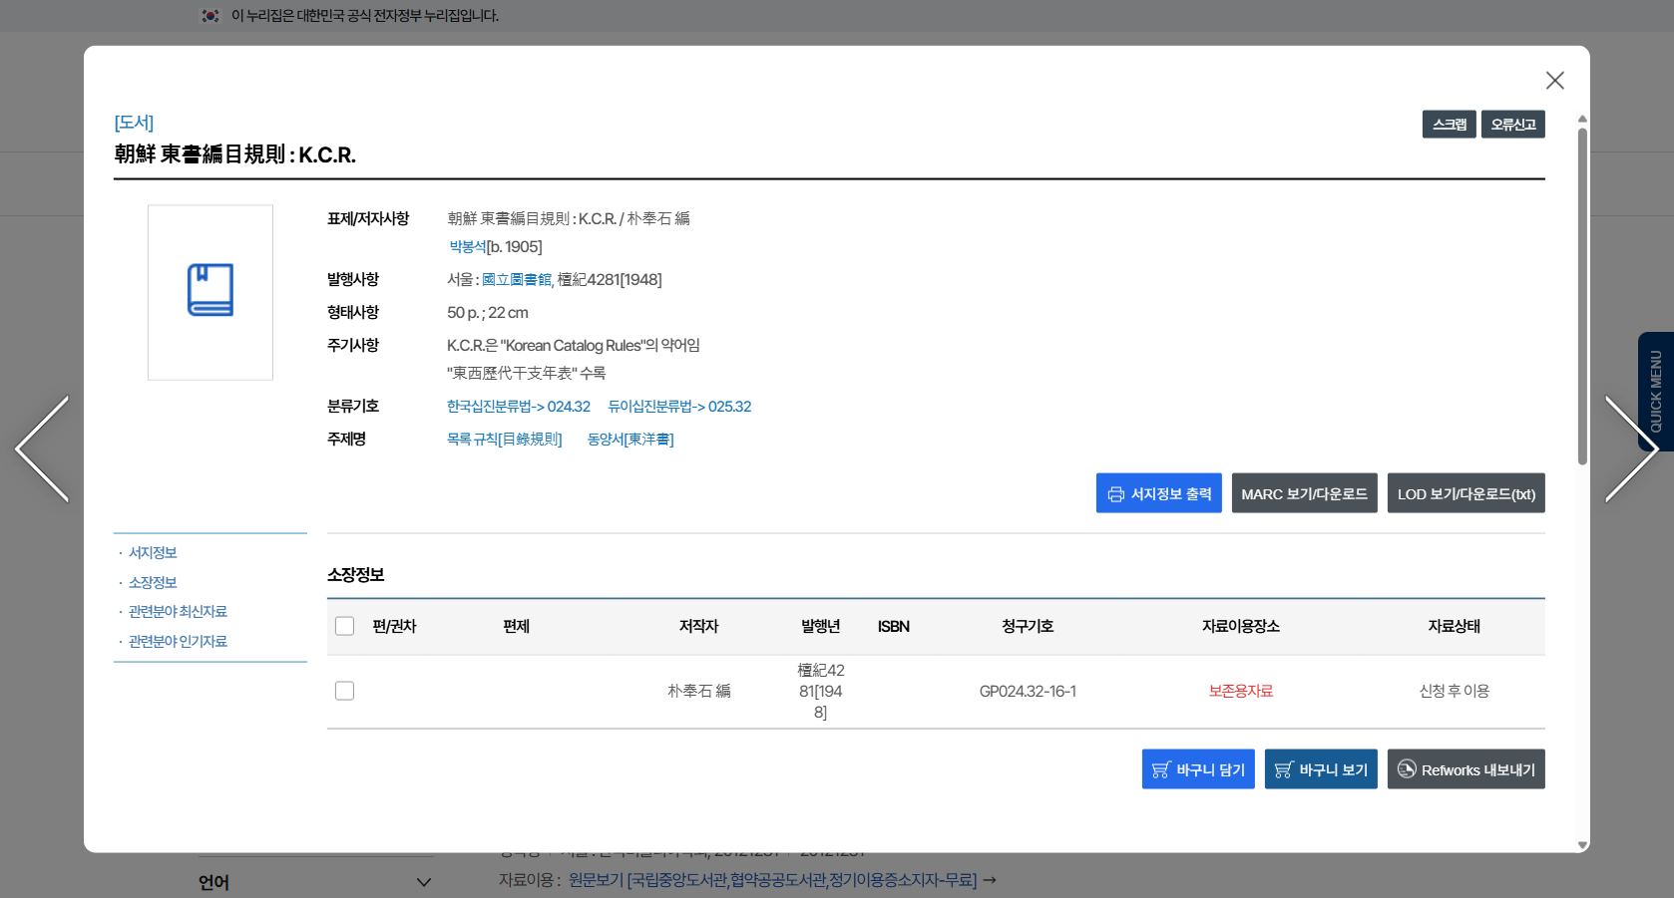Open MARC 보기/다운로드
The image size is (1674, 898).
point(1304,493)
